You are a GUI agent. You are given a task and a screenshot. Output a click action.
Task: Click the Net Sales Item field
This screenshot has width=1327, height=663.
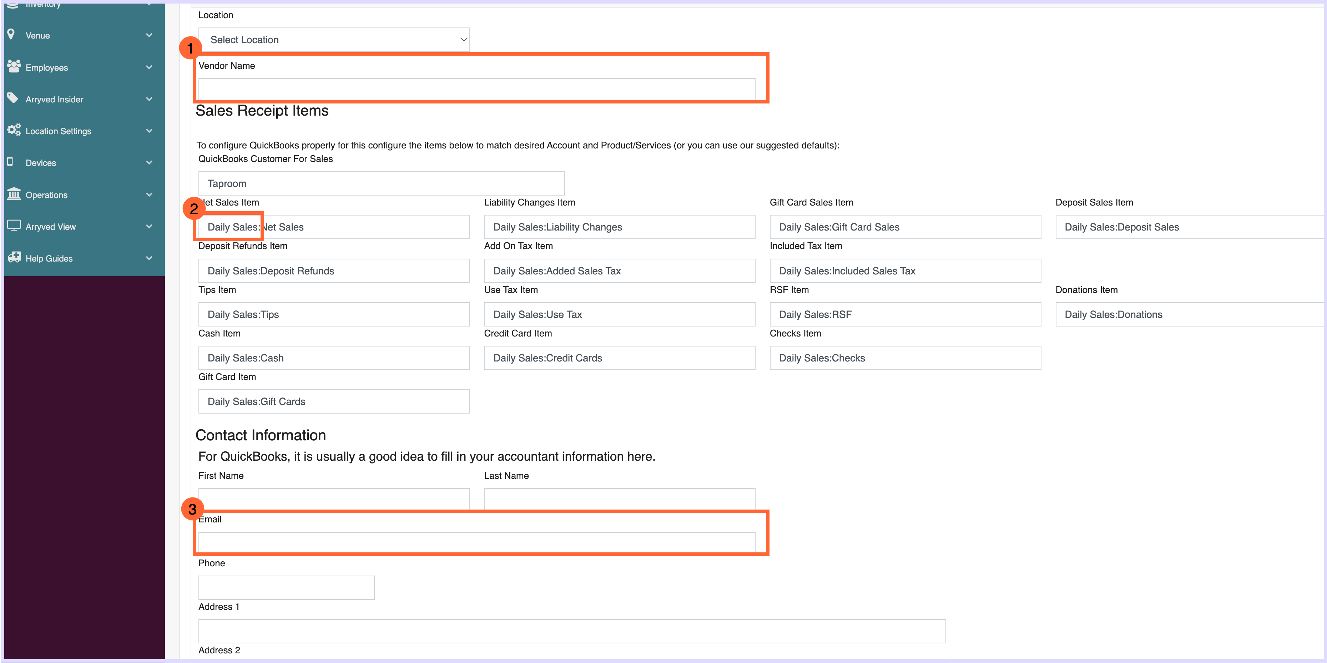click(x=334, y=227)
